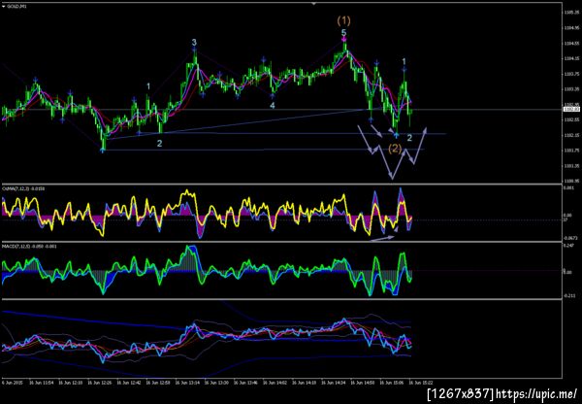
Task: Click the 16 Jun 11:54 time axis label
Action: (43, 382)
